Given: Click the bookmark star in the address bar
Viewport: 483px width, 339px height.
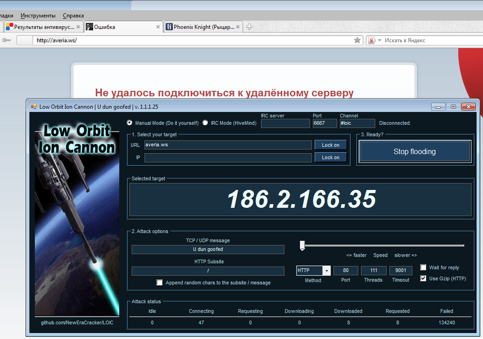Looking at the screenshot, I should click(x=357, y=40).
